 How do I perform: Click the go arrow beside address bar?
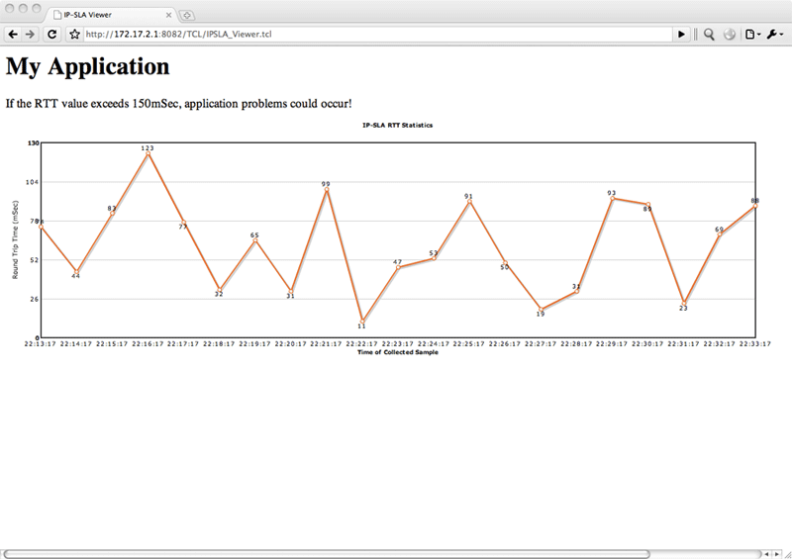pos(681,35)
